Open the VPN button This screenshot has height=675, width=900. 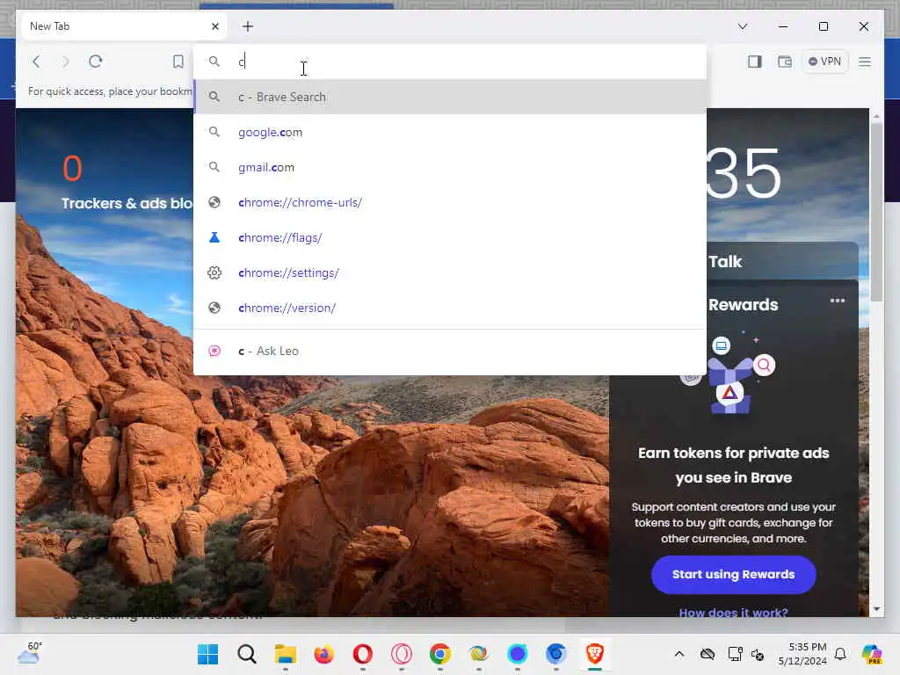tap(824, 62)
